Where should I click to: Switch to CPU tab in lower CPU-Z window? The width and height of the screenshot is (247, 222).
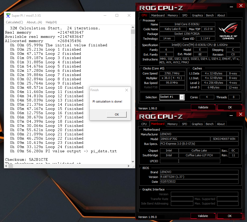tap(144, 124)
